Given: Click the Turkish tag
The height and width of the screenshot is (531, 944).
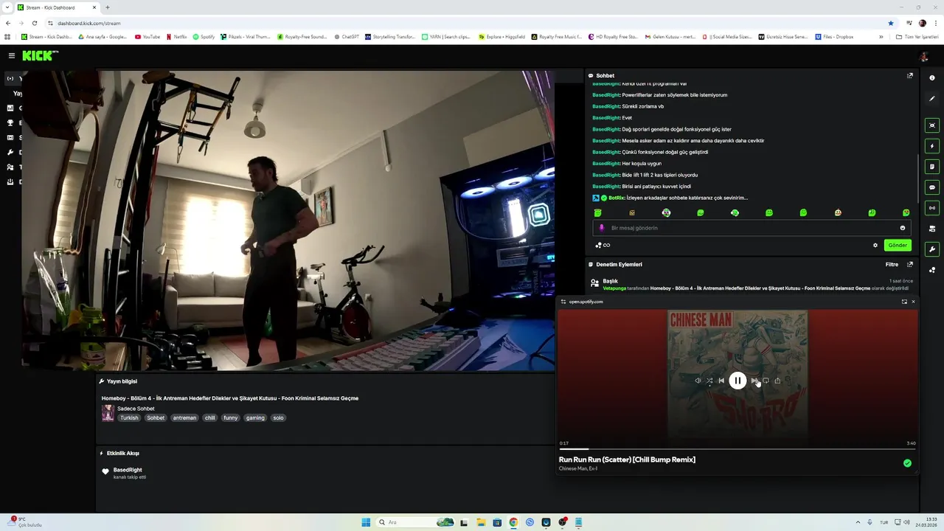Looking at the screenshot, I should coord(130,418).
